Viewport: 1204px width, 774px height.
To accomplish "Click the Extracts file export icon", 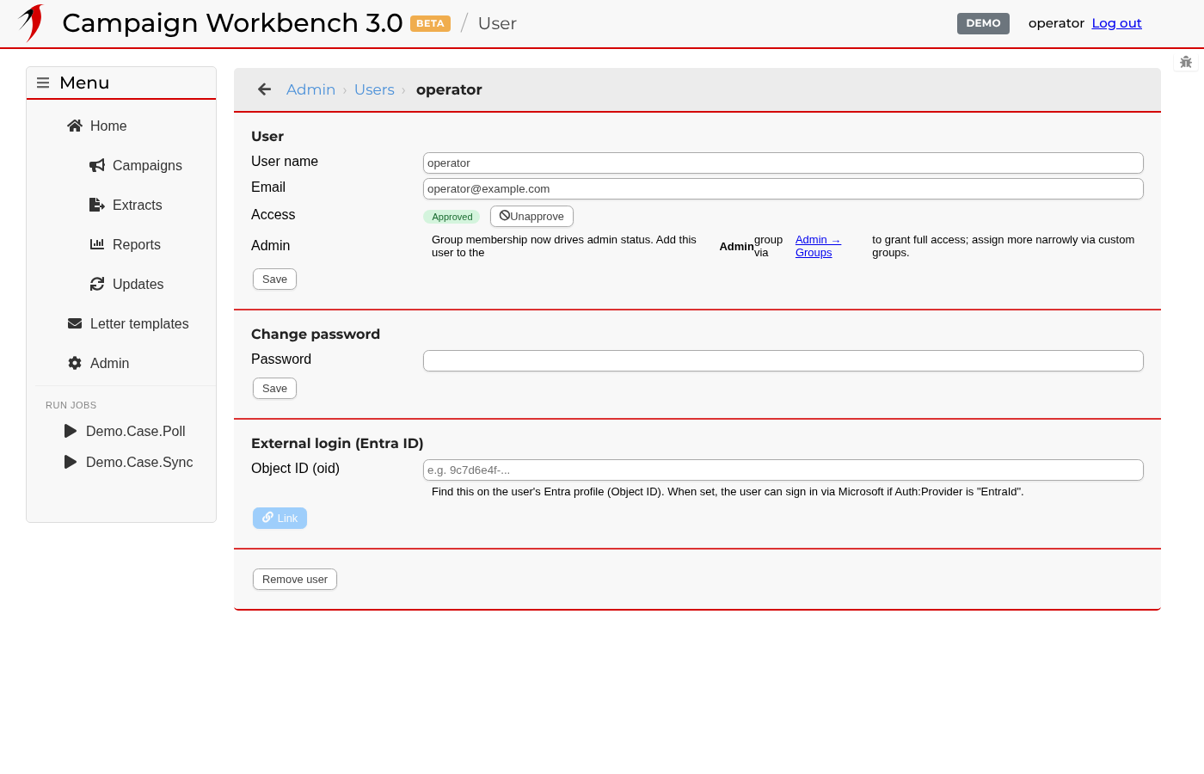I will click(97, 205).
